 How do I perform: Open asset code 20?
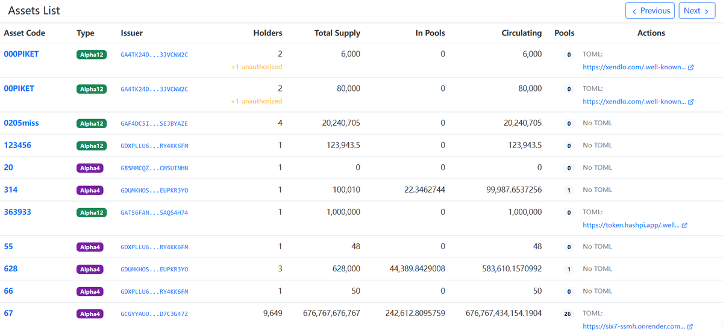8,167
